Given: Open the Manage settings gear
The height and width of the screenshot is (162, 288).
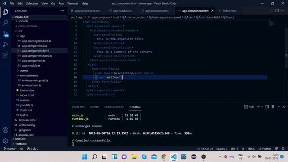Looking at the screenshot, I should pos(5,141).
